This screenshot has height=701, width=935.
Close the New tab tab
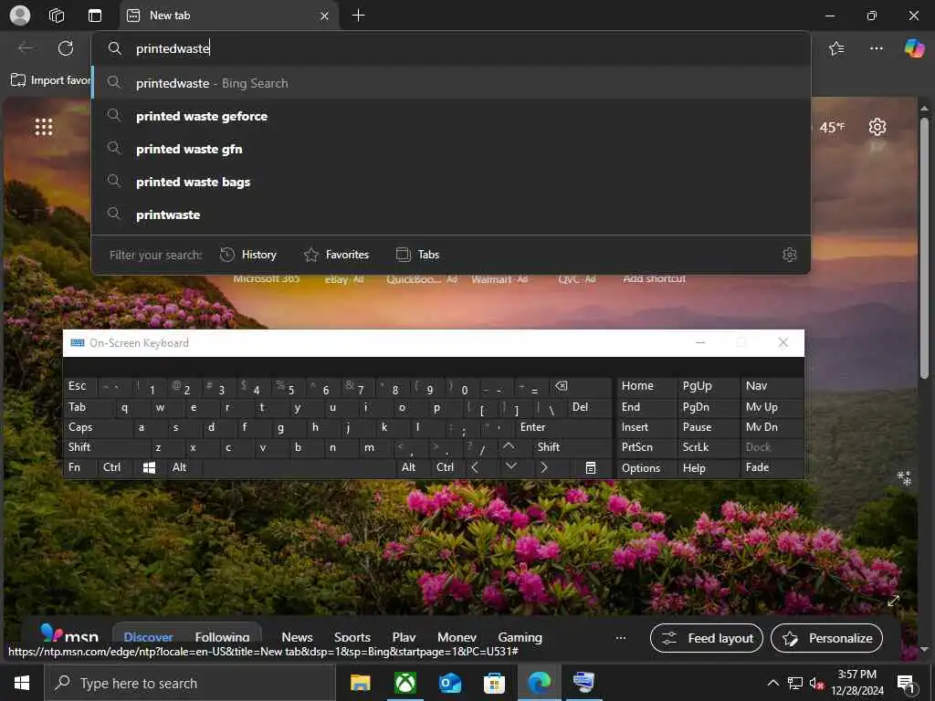click(324, 16)
